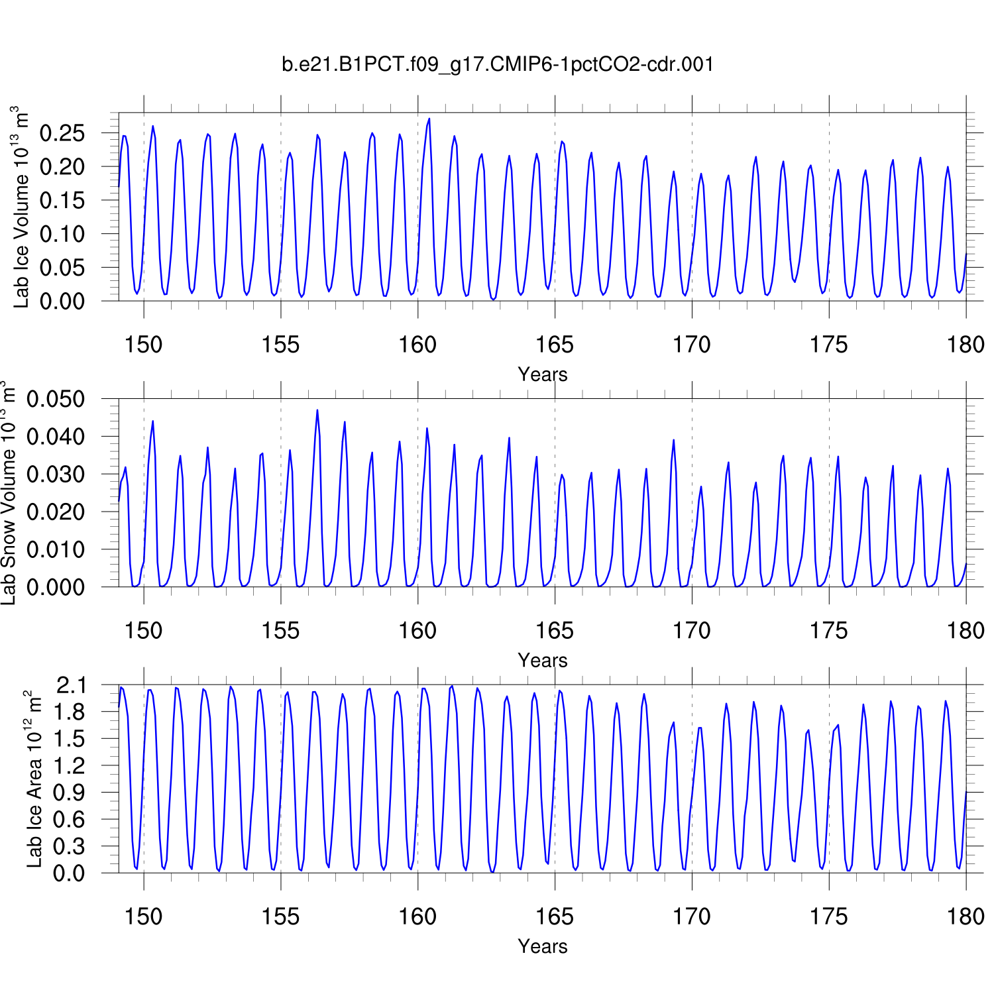Click the Lab Ice Area y-axis label
Image resolution: width=994 pixels, height=994 pixels.
coord(34,779)
